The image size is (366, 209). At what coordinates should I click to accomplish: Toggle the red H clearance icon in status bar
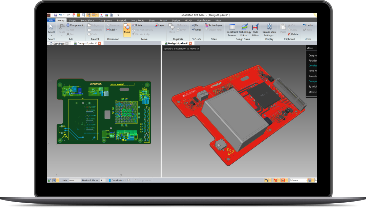click(x=283, y=180)
